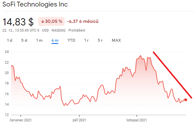The height and width of the screenshot is (125, 195).
Task: Click the SoFi Technologies Inc title
Action: tap(35, 5)
